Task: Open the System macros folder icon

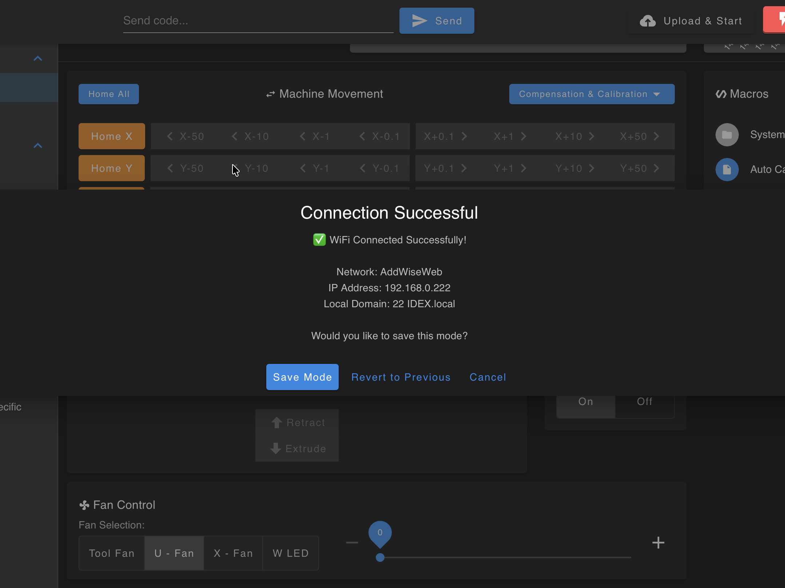Action: 727,135
